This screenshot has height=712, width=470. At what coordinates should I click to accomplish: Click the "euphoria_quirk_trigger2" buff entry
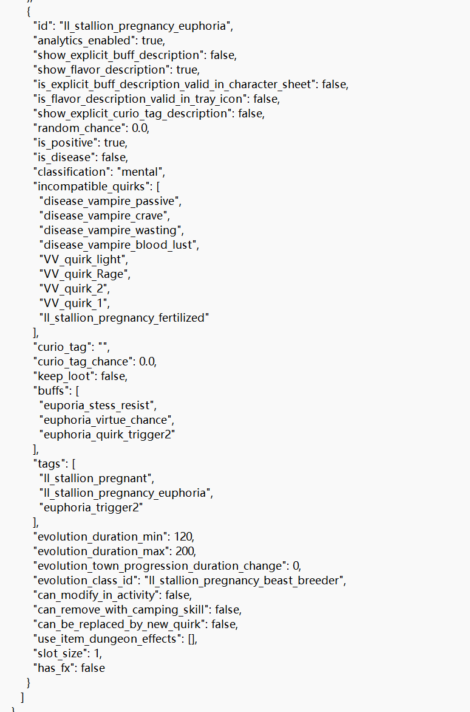(107, 434)
